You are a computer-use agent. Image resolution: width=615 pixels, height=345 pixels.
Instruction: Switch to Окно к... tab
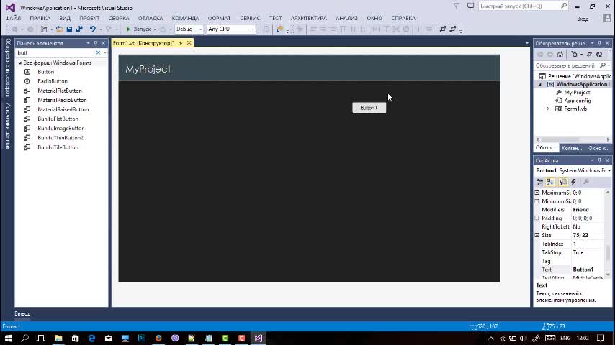tap(598, 148)
